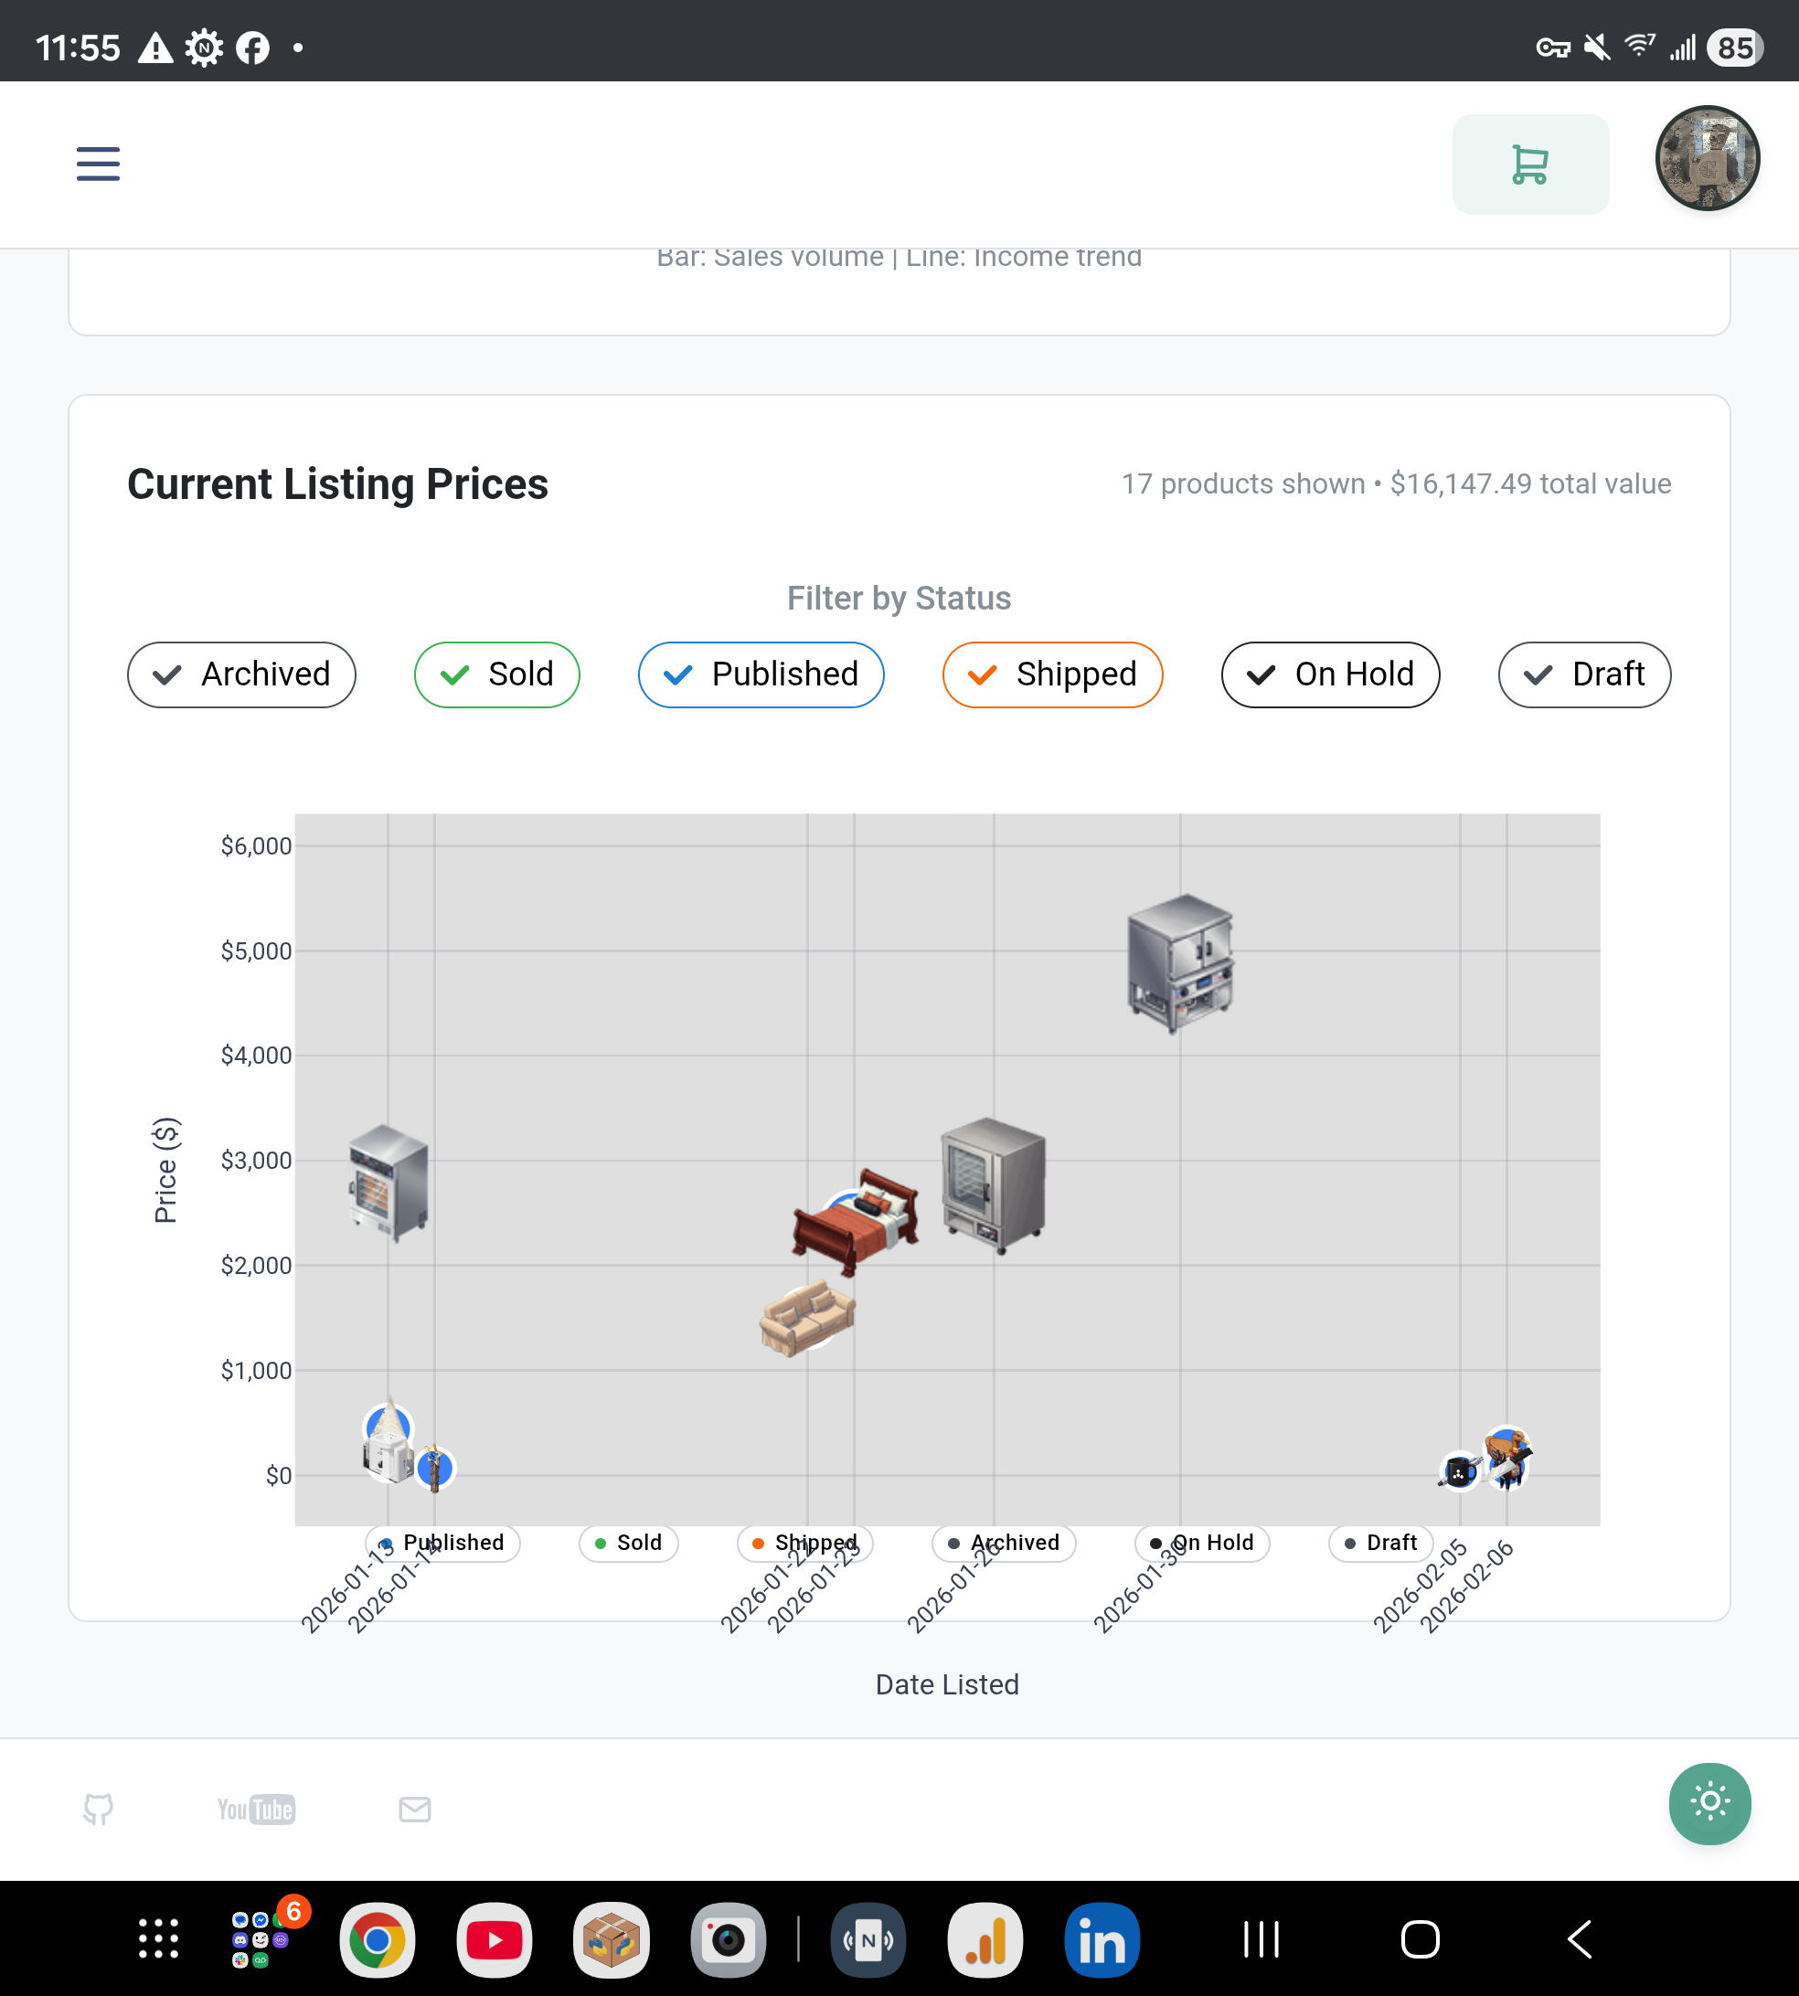Click the Sold legend entry in chart
Image resolution: width=1799 pixels, height=1996 pixels.
pos(629,1543)
